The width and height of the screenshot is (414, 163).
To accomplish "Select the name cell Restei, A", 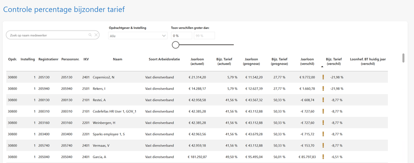I will (x=99, y=100).
